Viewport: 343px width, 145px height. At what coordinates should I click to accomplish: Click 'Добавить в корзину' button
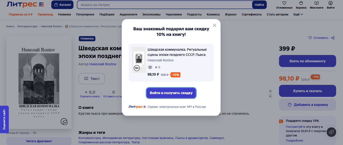(307, 105)
